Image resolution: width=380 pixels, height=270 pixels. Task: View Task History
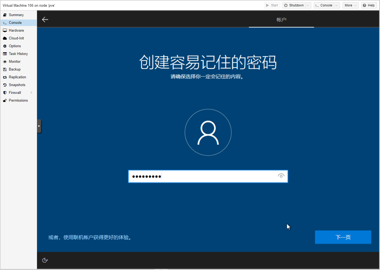point(18,54)
